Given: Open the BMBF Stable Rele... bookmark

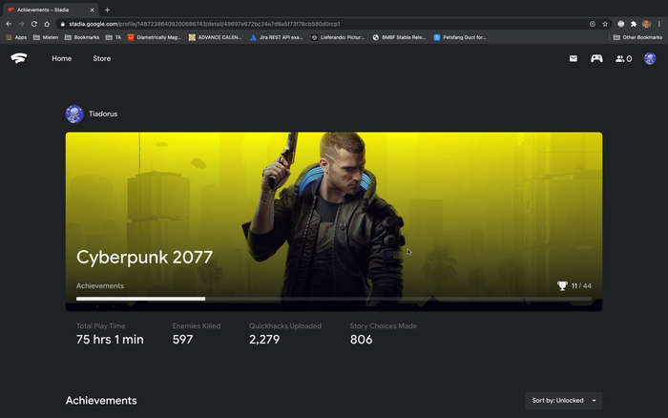Looking at the screenshot, I should point(399,37).
